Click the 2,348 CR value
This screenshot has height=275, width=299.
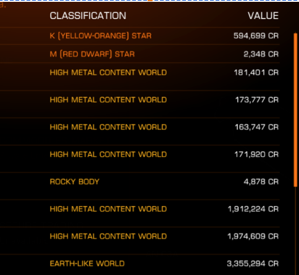tap(261, 54)
